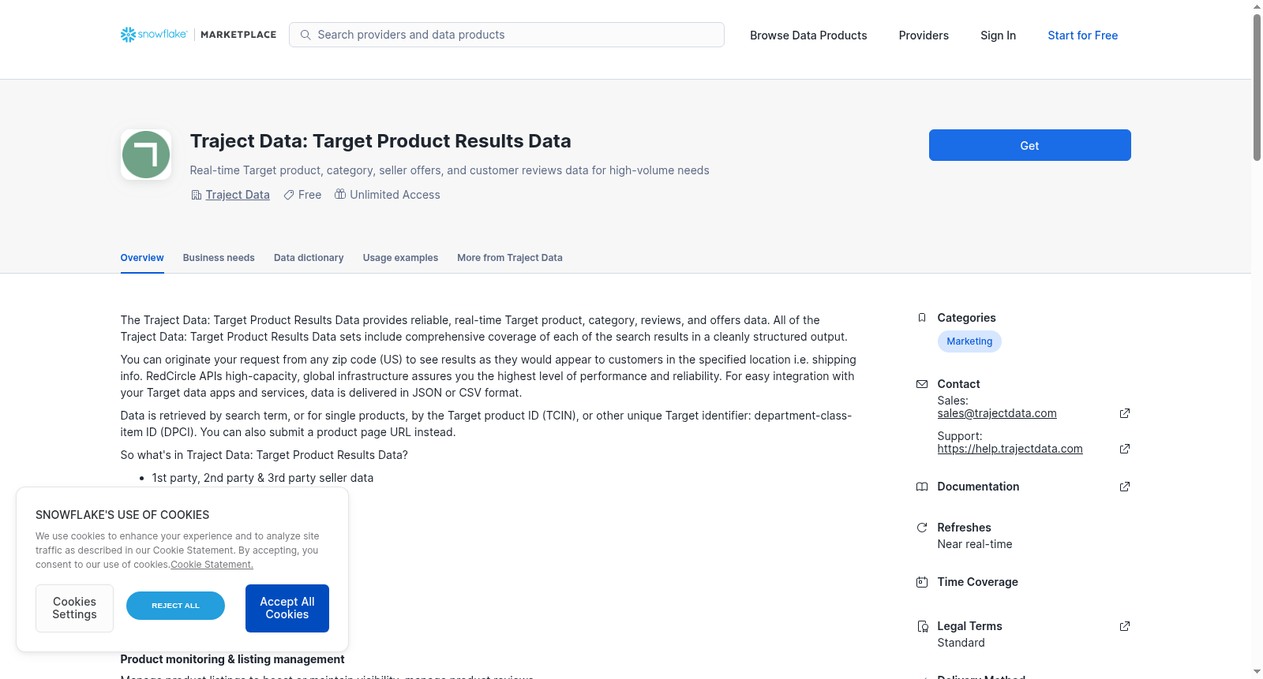Viewport: 1263px width, 679px height.
Task: Click the 'Free' pricing text
Action: pos(309,195)
